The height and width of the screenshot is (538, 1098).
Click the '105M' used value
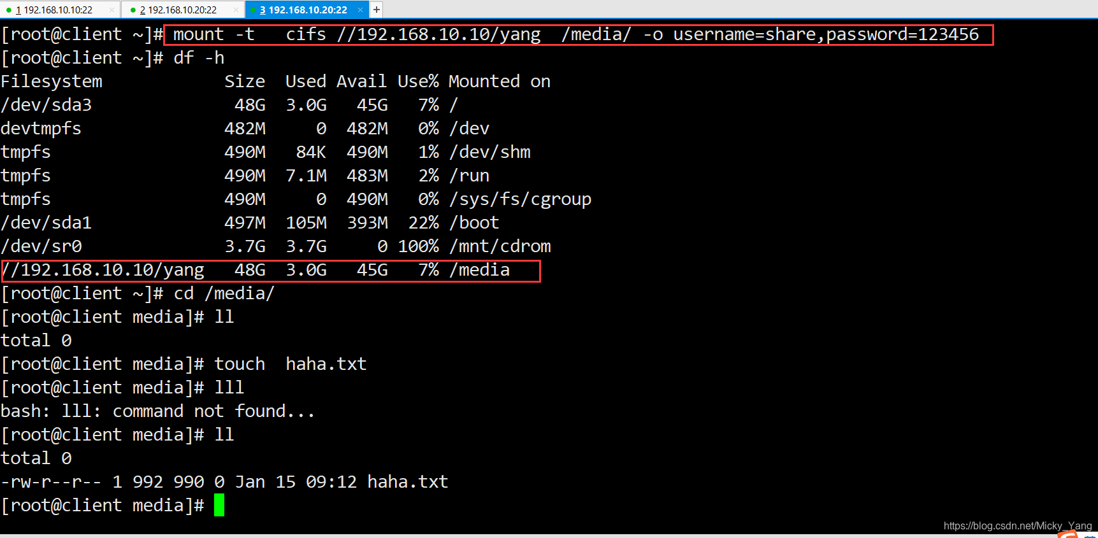click(x=306, y=223)
